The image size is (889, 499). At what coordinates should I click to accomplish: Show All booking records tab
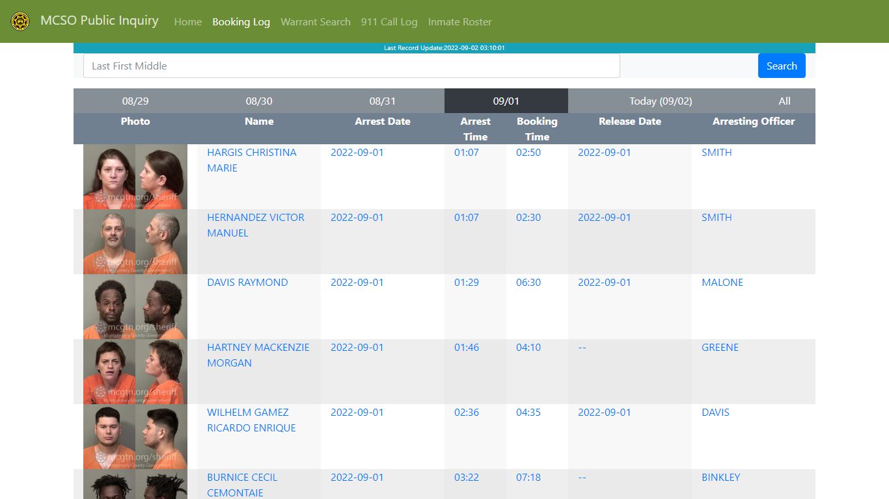click(784, 101)
